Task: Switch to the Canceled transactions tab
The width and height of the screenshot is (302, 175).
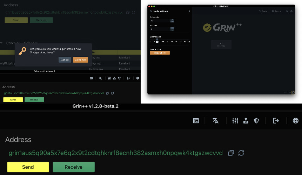Action: [x=13, y=43]
